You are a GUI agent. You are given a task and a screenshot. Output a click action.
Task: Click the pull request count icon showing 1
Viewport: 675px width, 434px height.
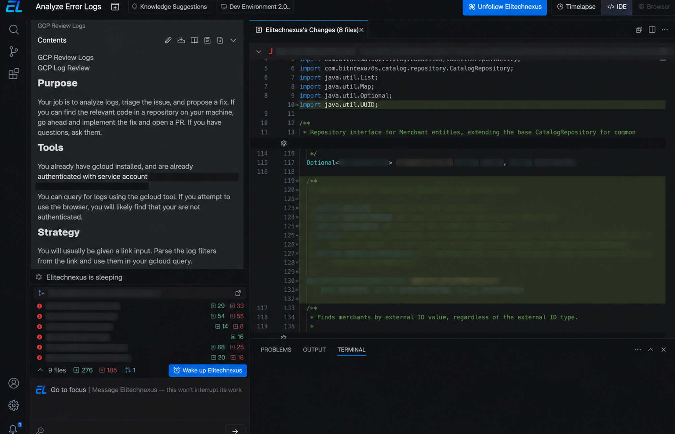coord(130,370)
